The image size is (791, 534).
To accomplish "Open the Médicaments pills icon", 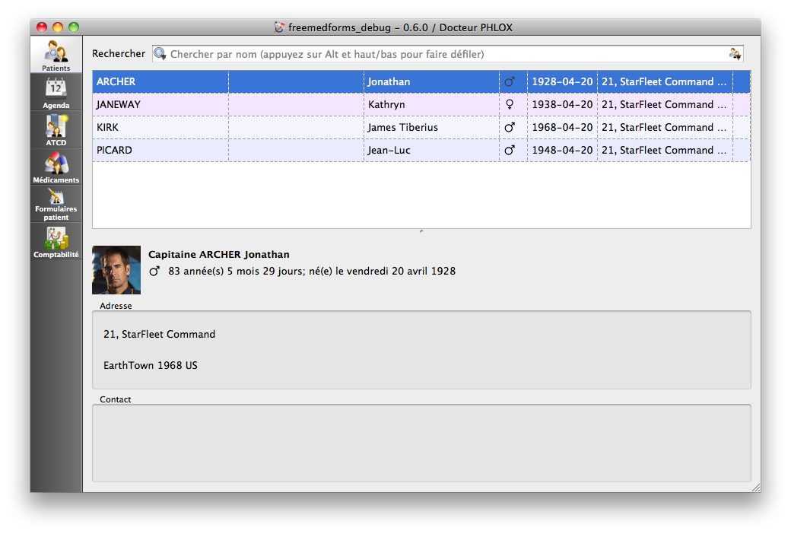I will coord(56,167).
